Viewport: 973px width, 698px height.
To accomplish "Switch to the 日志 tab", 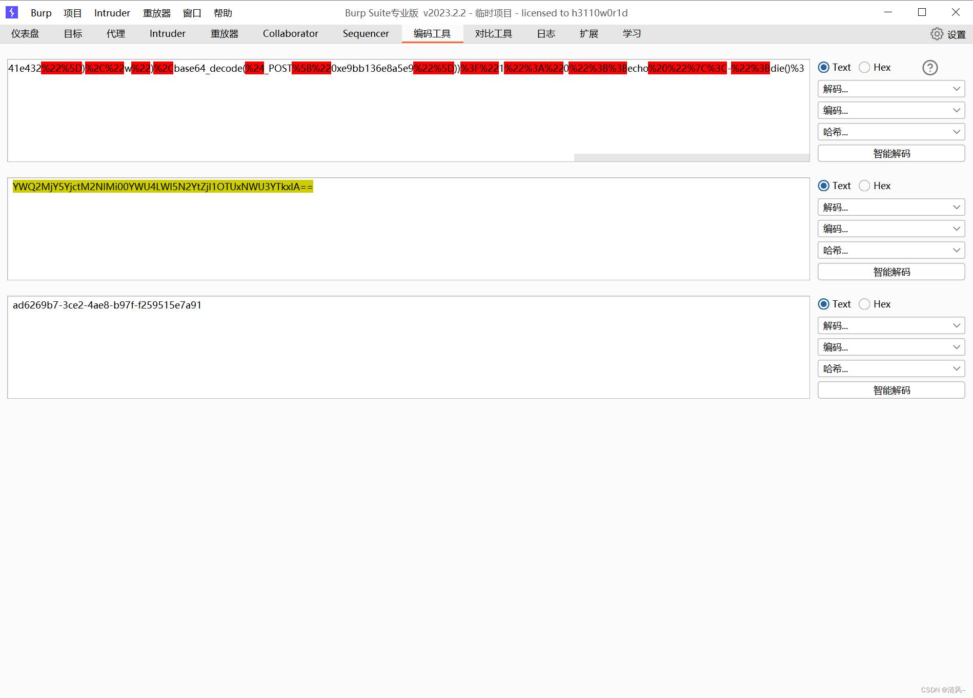I will 546,34.
